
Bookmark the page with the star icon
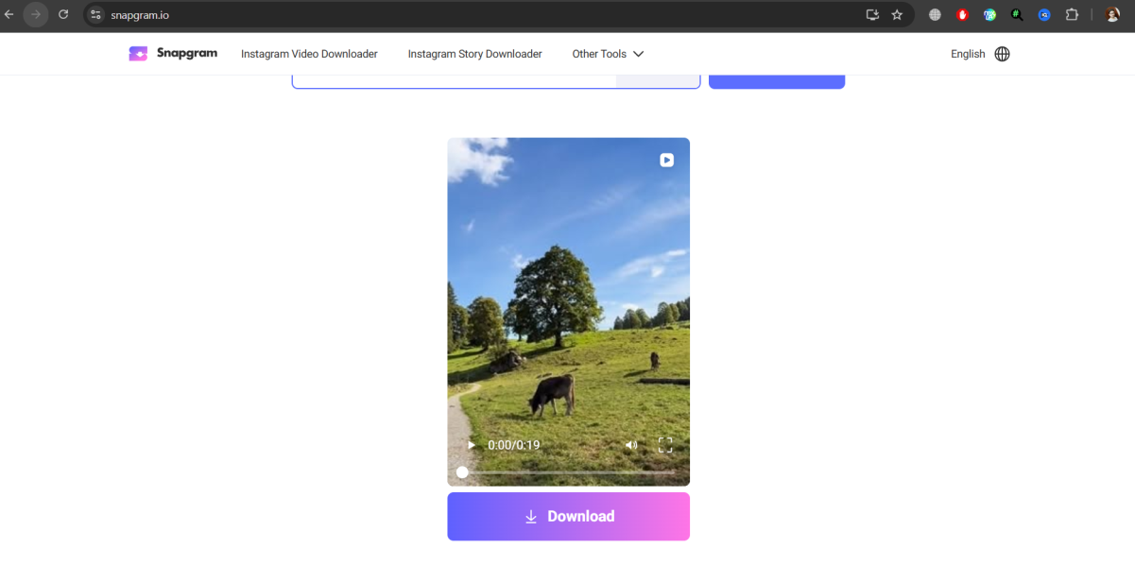click(x=897, y=15)
